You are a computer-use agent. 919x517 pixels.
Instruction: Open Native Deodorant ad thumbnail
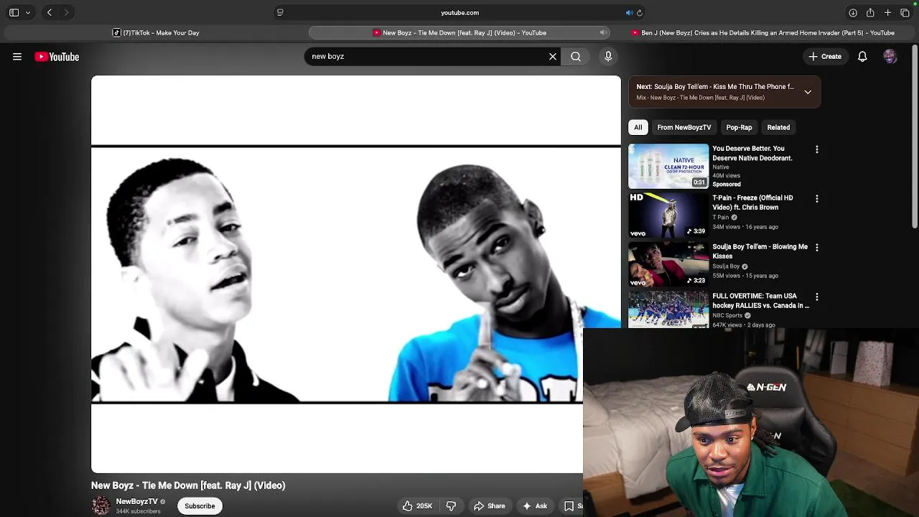click(x=668, y=166)
